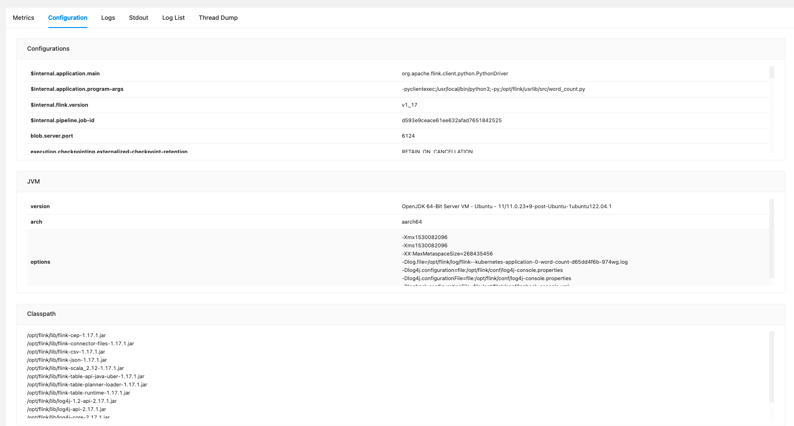Select the $internal.application.main key
The width and height of the screenshot is (794, 426).
coord(65,73)
